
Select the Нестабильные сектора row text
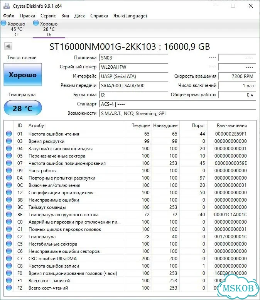coord(53,244)
